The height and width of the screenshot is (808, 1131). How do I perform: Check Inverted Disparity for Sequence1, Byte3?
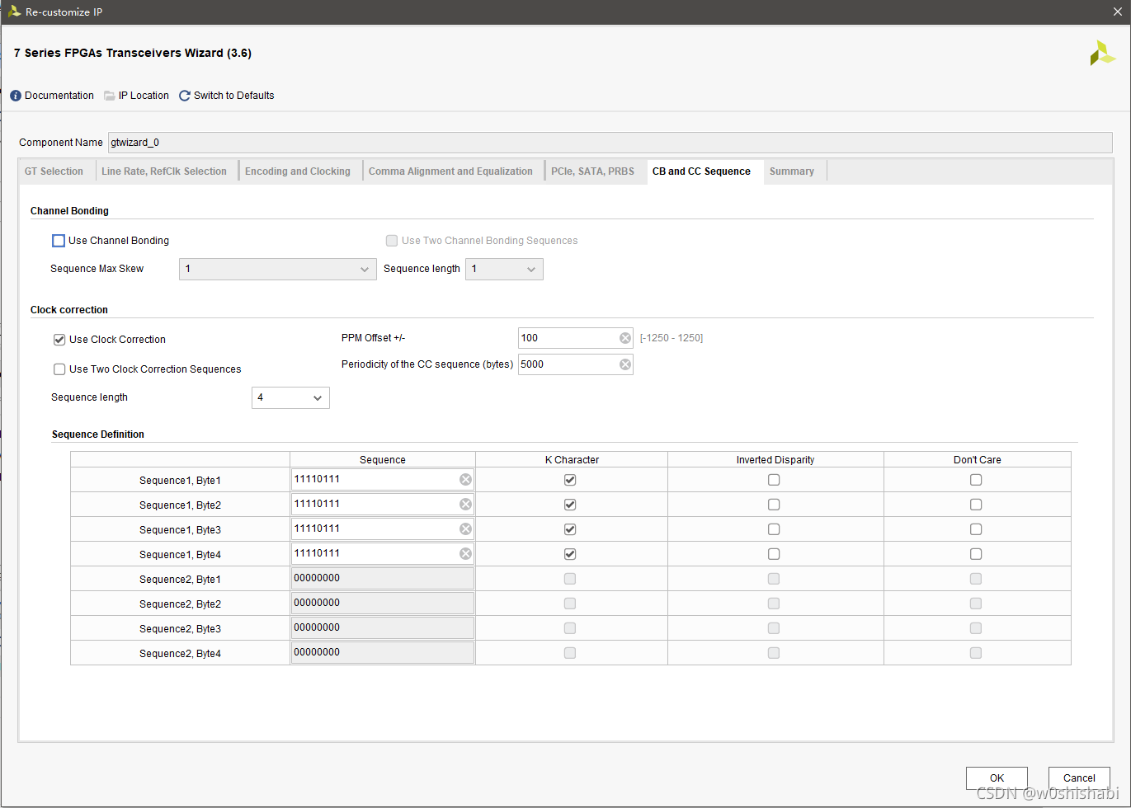pyautogui.click(x=774, y=529)
